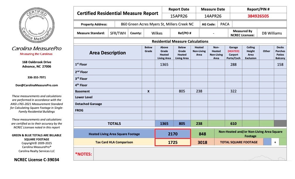Check the 1st Floor Below Grade cell
This screenshot has width=295, height=179.
(148, 64)
